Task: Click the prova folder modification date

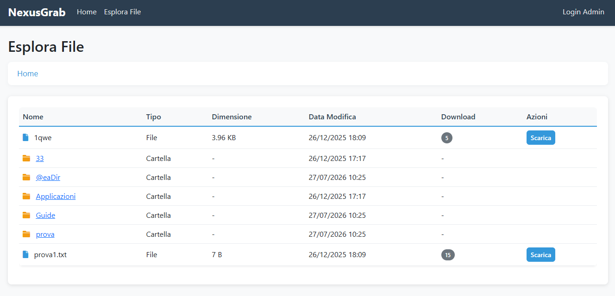Action: point(337,234)
